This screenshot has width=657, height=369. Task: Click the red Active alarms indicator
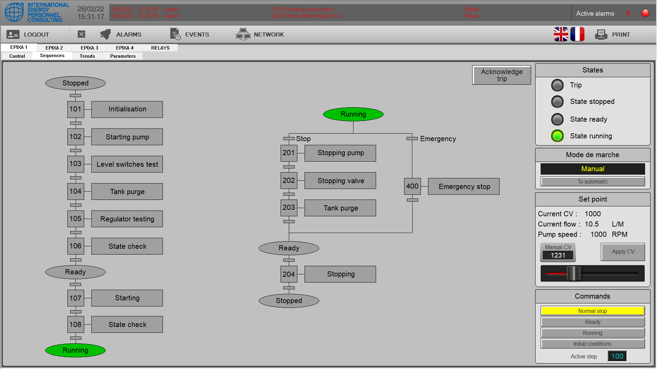[645, 13]
